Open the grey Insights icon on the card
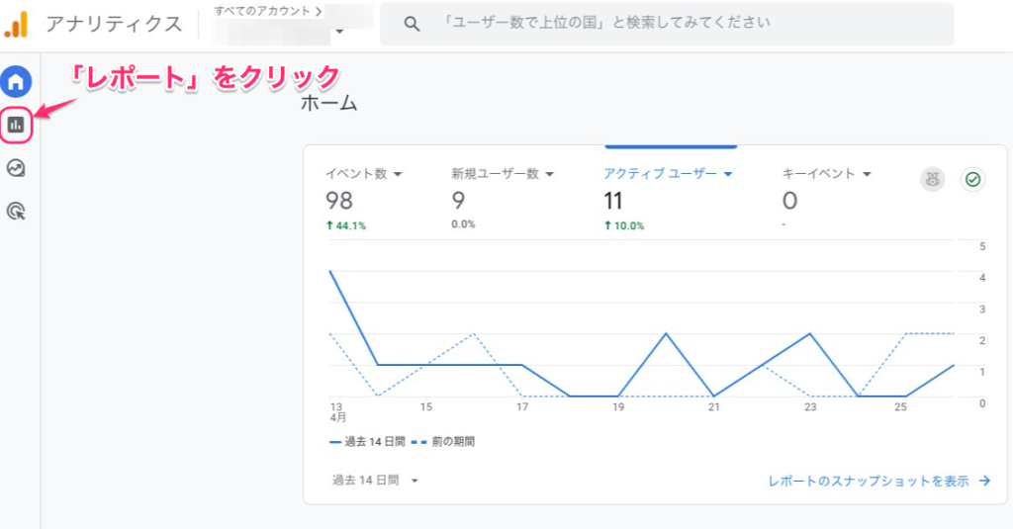The height and width of the screenshot is (529, 1013). [932, 179]
